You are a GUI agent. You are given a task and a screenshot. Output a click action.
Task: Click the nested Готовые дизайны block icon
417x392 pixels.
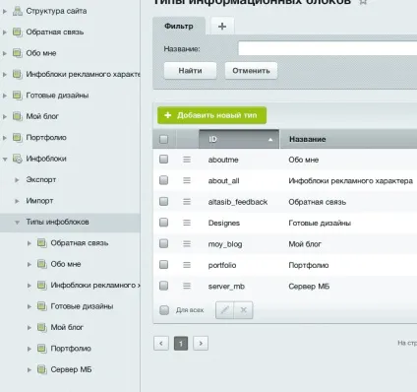pos(41,306)
